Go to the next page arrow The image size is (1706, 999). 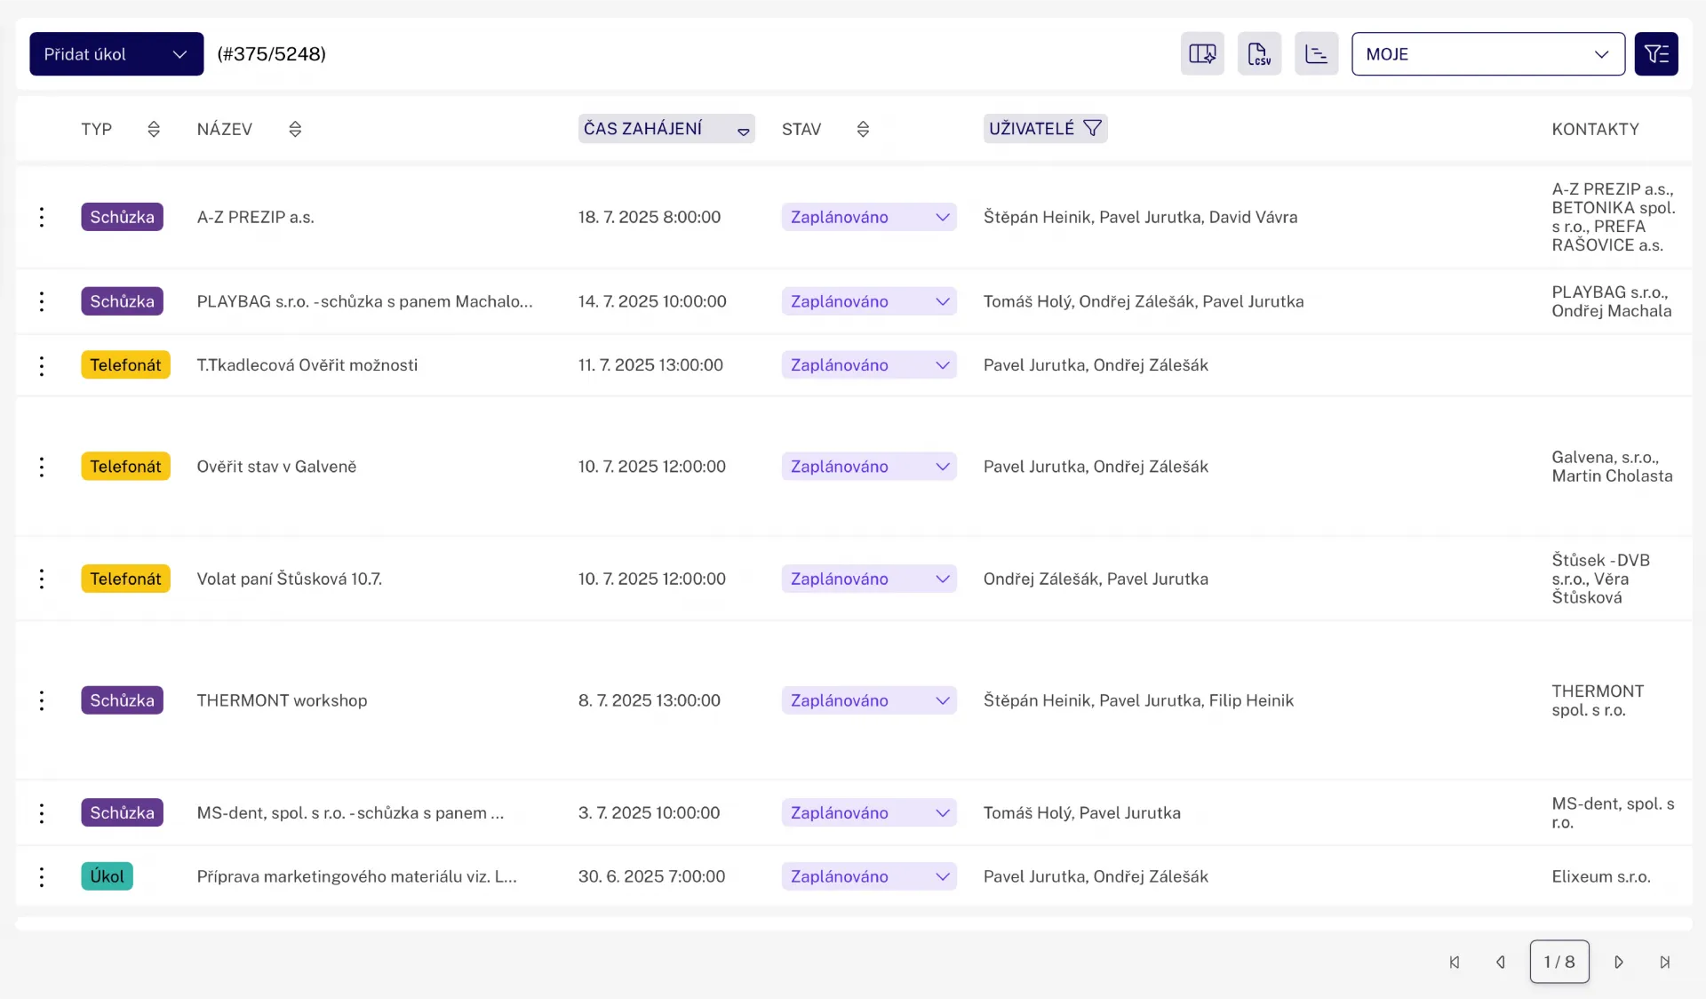click(x=1618, y=962)
